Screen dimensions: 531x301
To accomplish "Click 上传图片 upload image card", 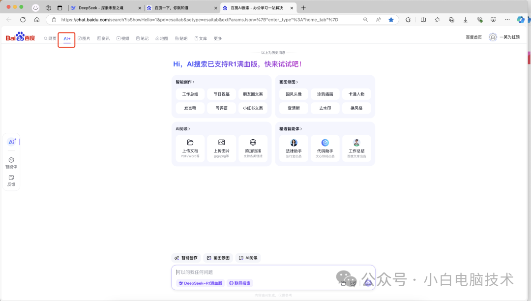I will 221,149.
